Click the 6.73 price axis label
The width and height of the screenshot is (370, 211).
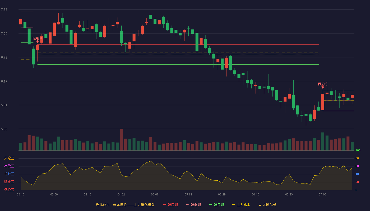pyautogui.click(x=4, y=57)
